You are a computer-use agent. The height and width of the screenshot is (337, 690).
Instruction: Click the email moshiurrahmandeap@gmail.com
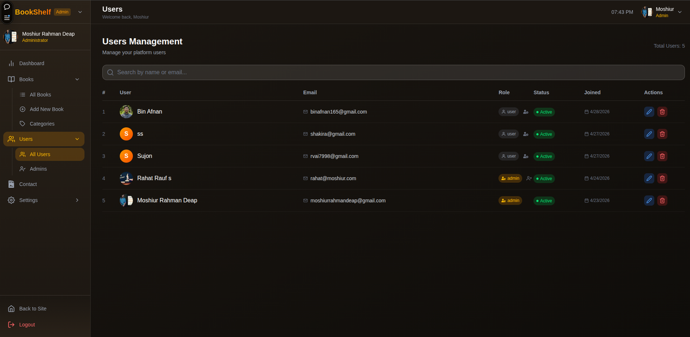point(348,200)
